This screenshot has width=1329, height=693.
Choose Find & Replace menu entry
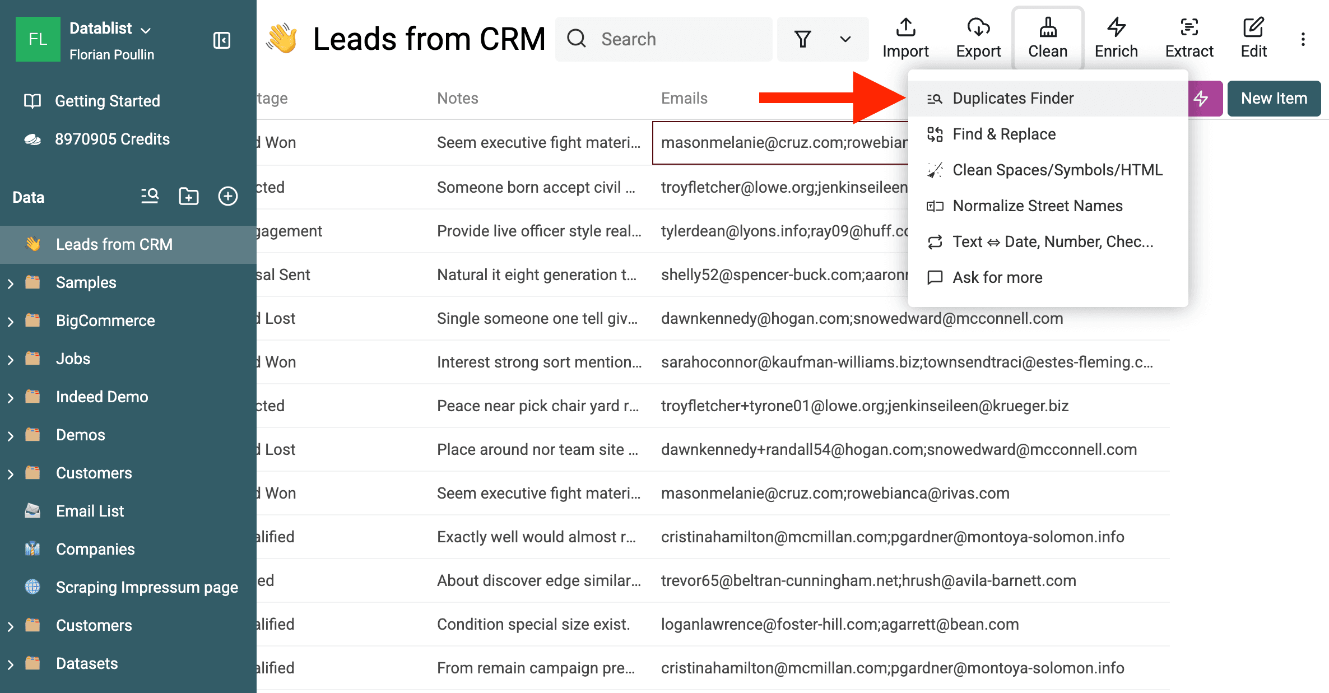[1003, 134]
